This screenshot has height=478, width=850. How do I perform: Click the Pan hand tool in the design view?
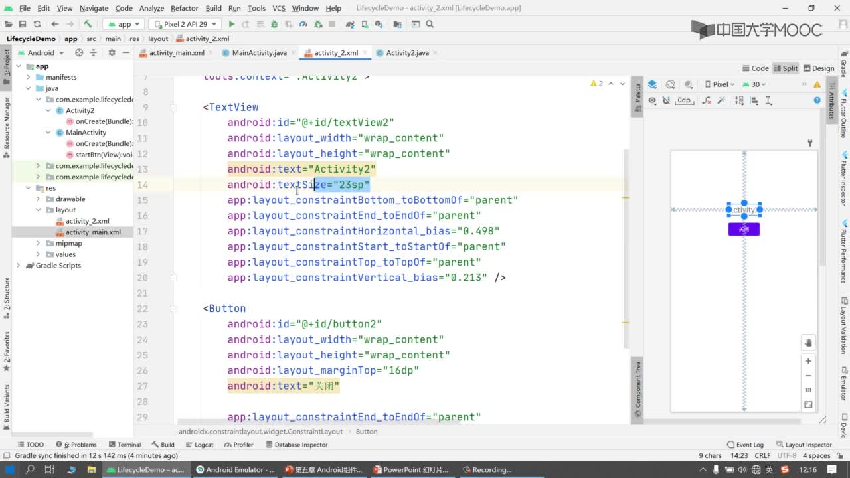(808, 343)
